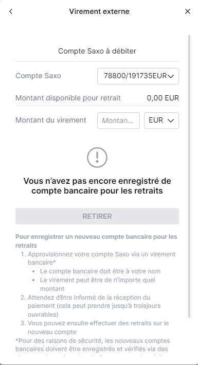198x365 pixels.
Task: Click the Montant du virement label
Action: pyautogui.click(x=51, y=120)
